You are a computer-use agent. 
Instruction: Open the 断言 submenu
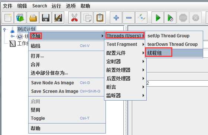[x=125, y=87]
